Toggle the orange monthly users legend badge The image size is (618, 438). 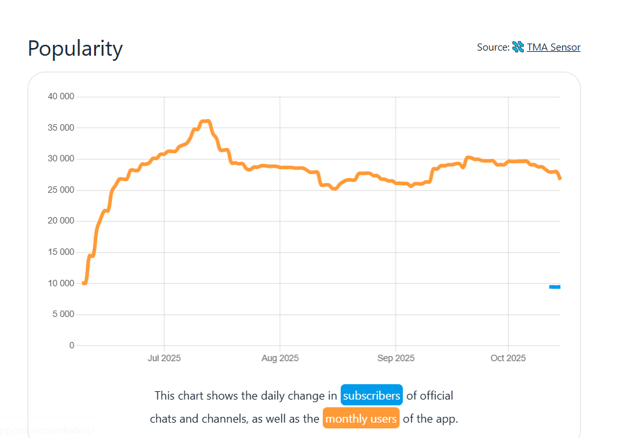pyautogui.click(x=361, y=419)
